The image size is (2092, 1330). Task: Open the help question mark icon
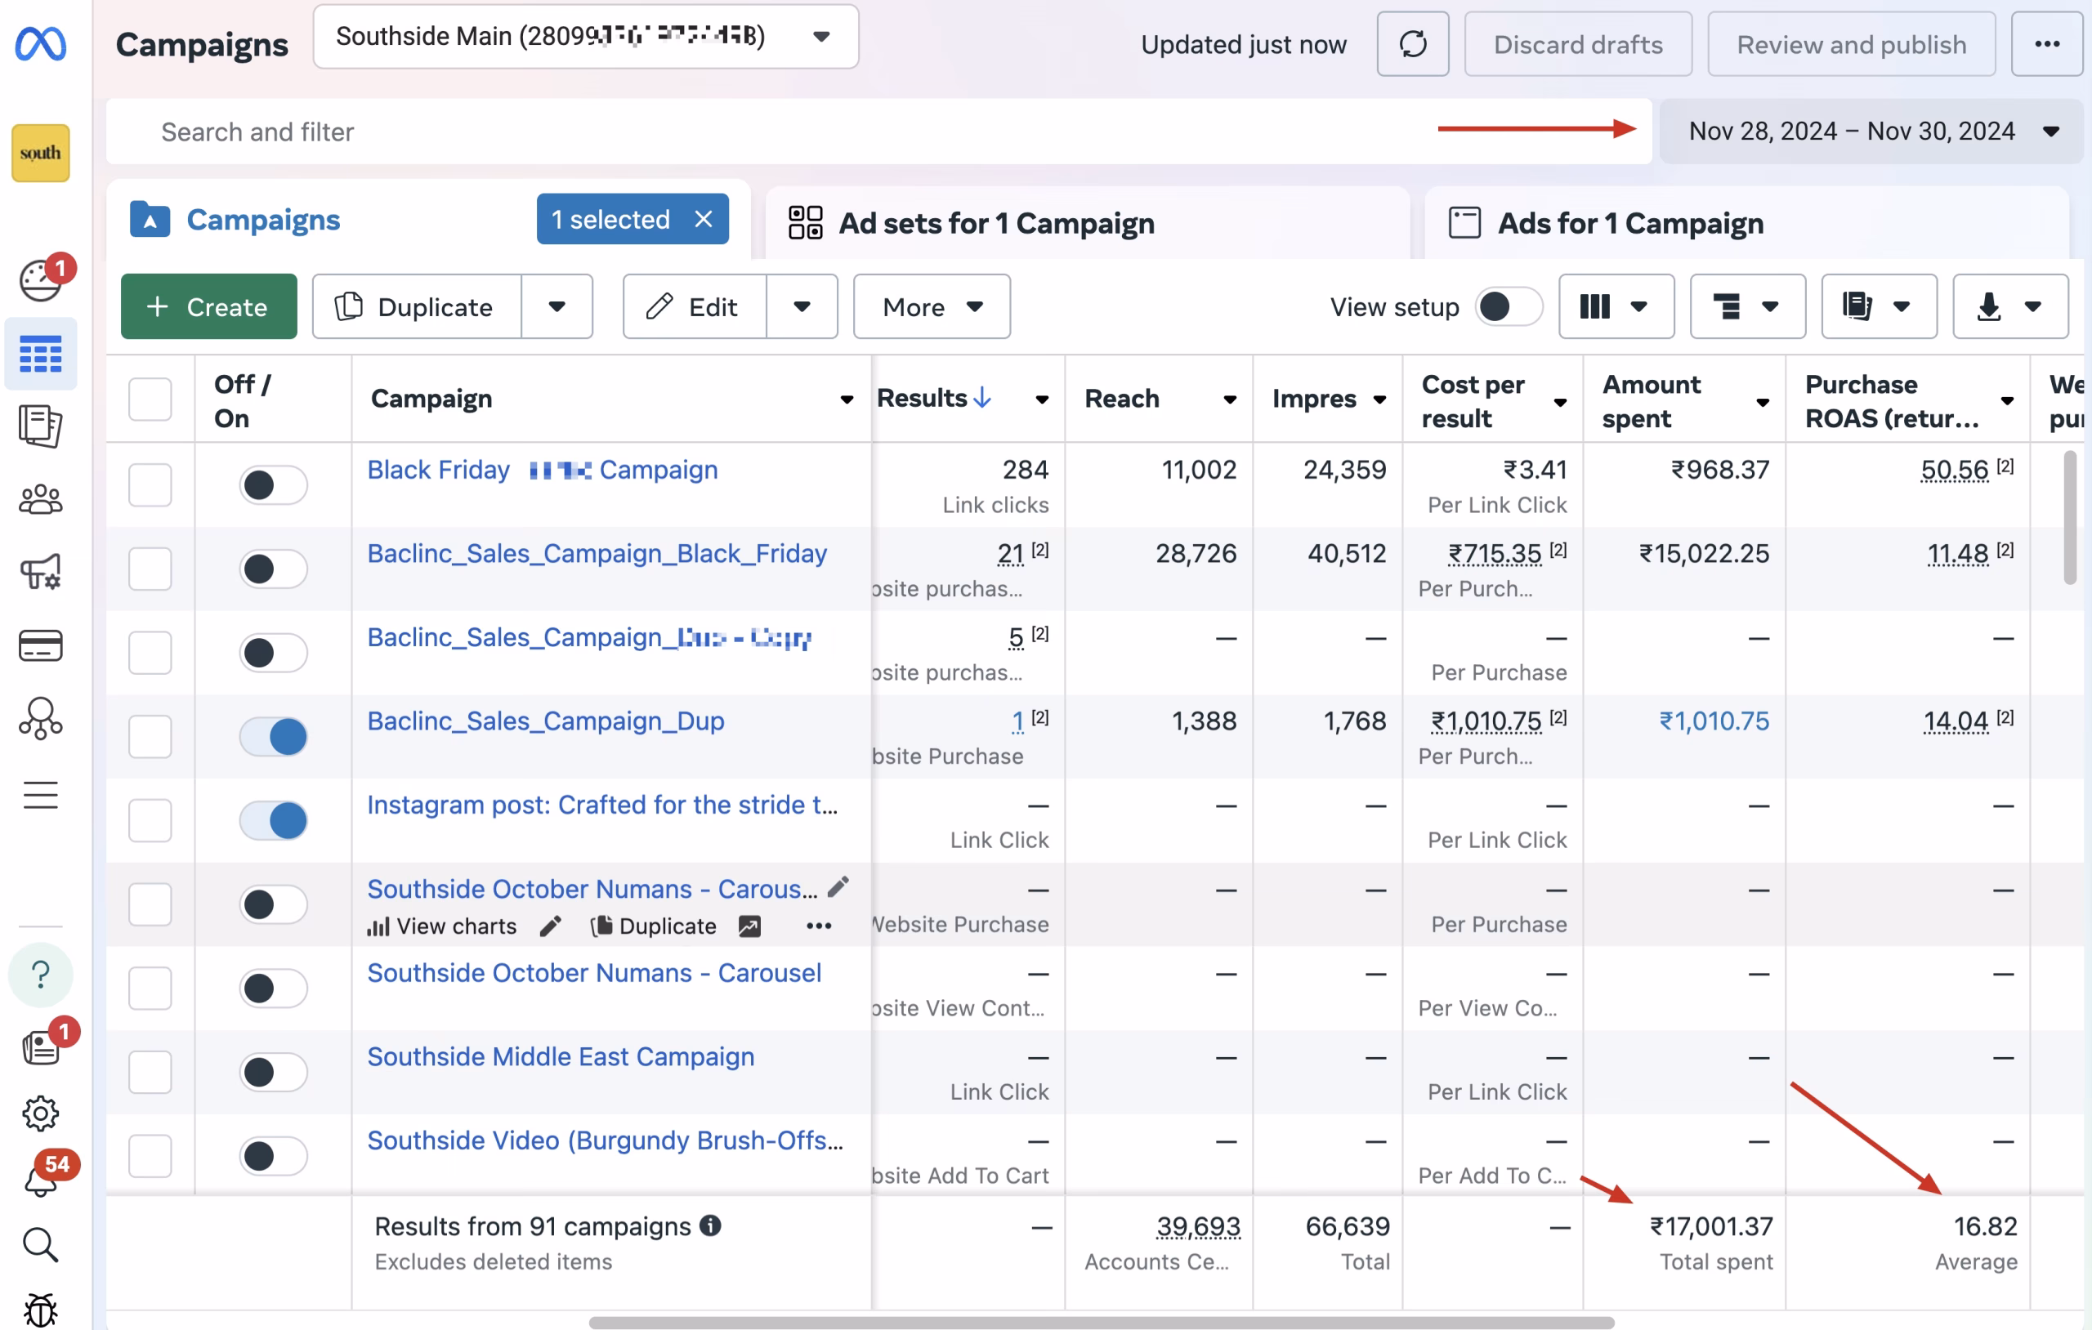tap(41, 975)
